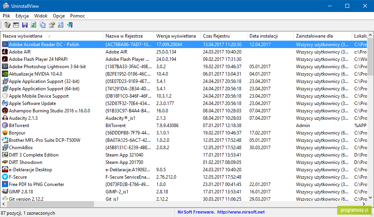Click the Brother MFL-Pro Suite icon
The height and width of the screenshot is (217, 374).
(x=5, y=140)
